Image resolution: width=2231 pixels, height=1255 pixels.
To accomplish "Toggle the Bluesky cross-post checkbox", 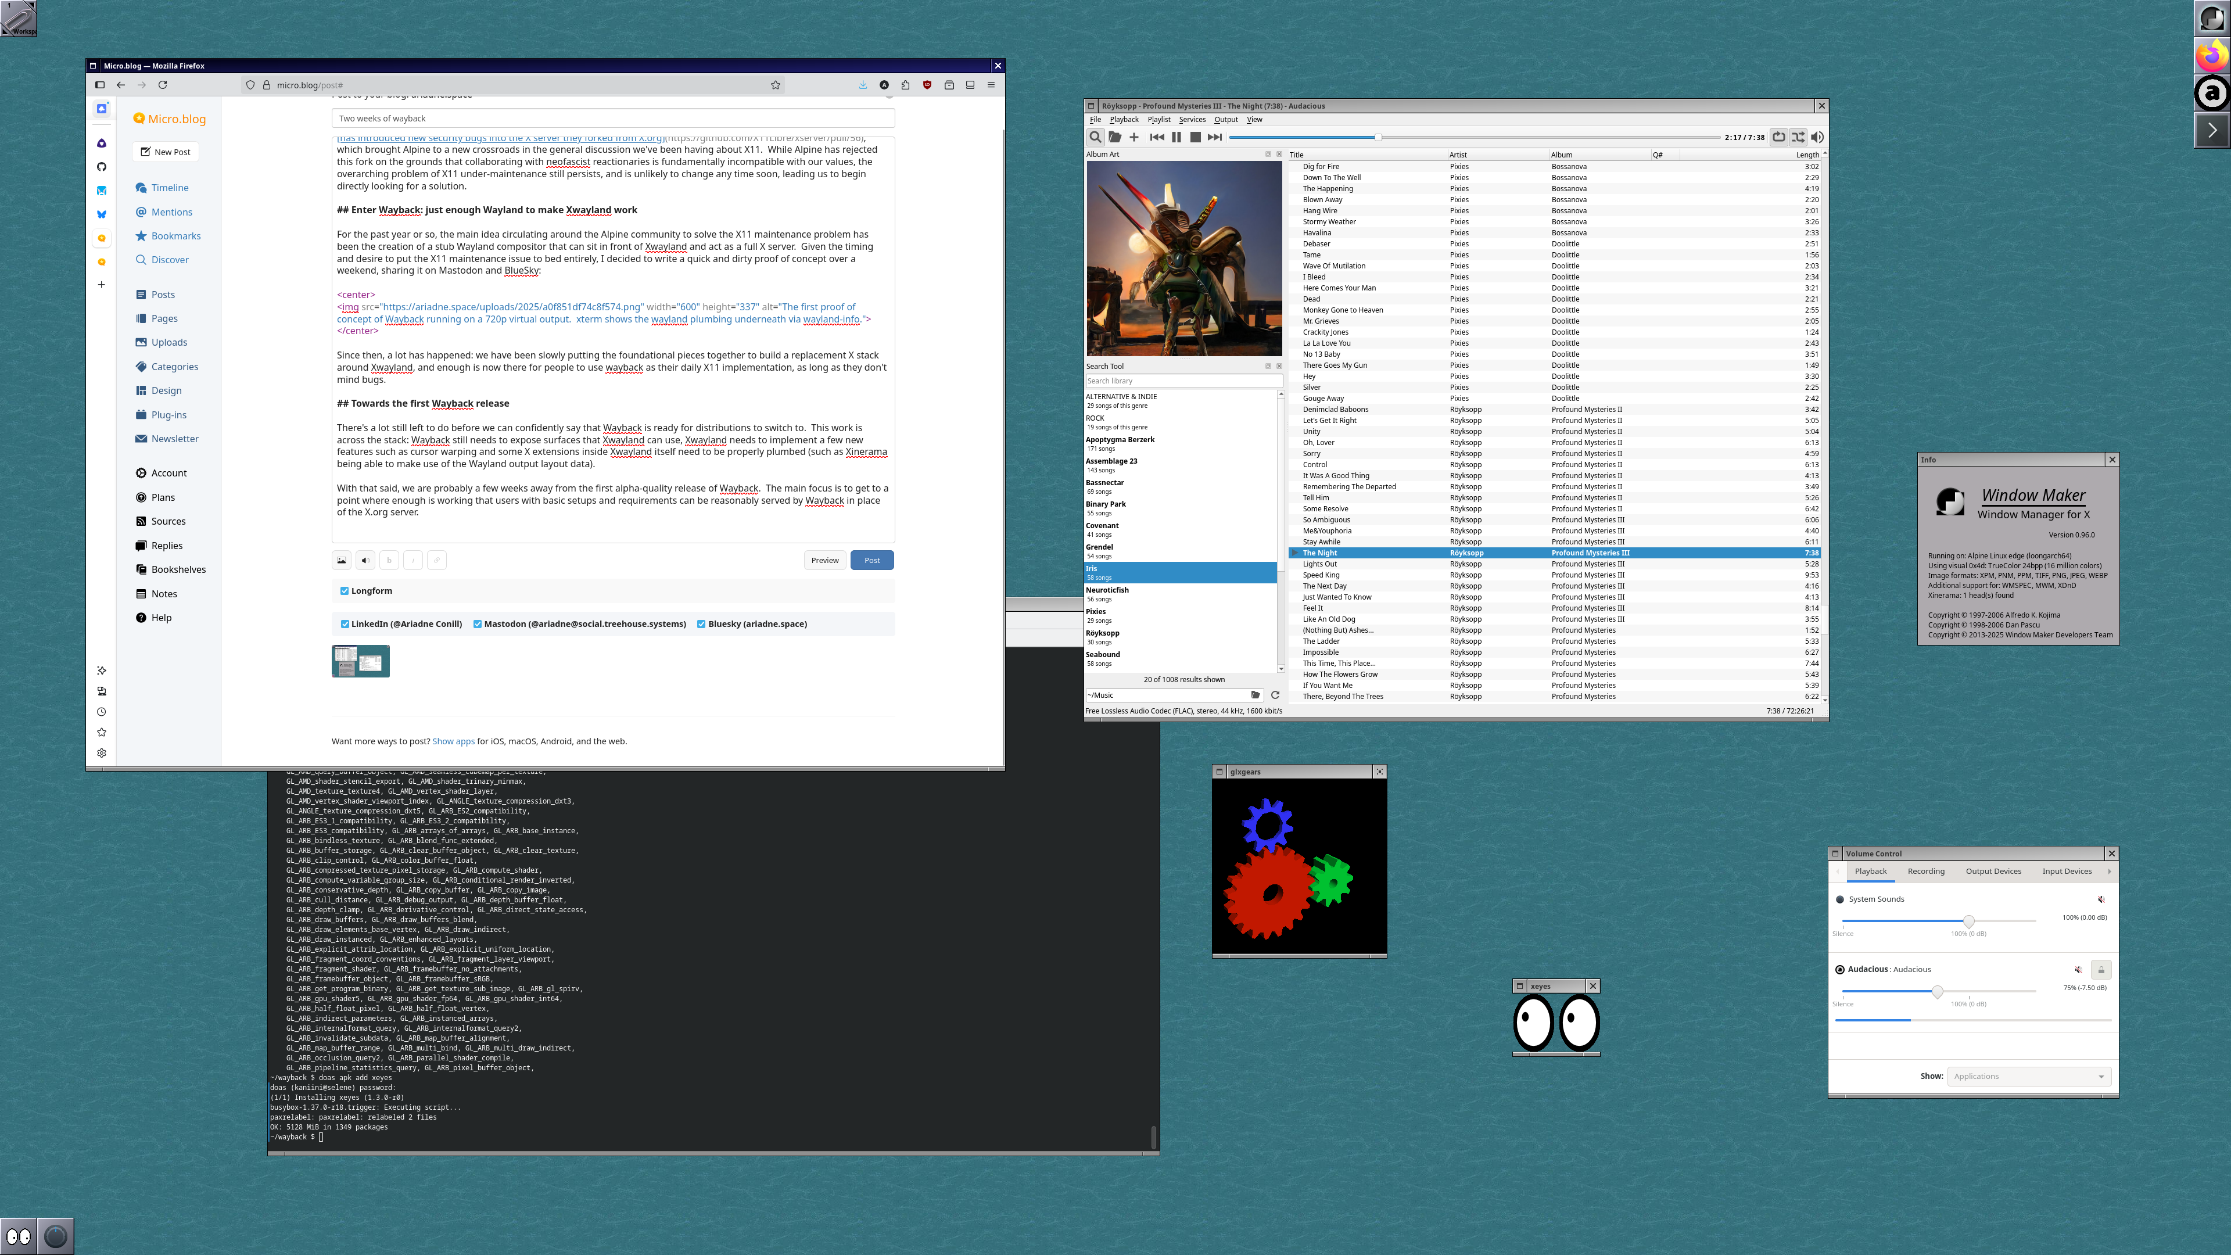I will pyautogui.click(x=701, y=623).
